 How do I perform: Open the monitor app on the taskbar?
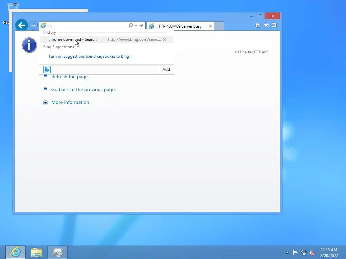57,252
